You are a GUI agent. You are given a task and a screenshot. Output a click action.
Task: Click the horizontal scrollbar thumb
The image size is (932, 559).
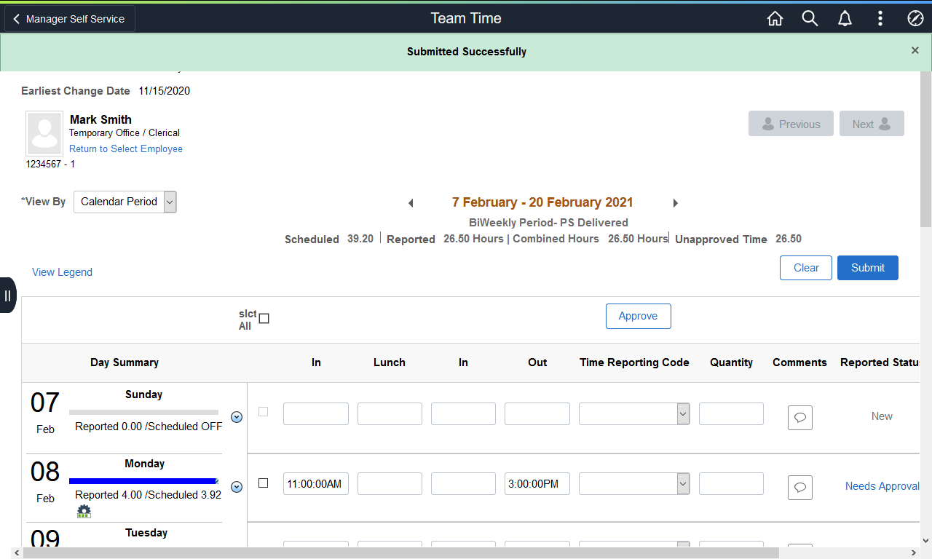pos(401,552)
